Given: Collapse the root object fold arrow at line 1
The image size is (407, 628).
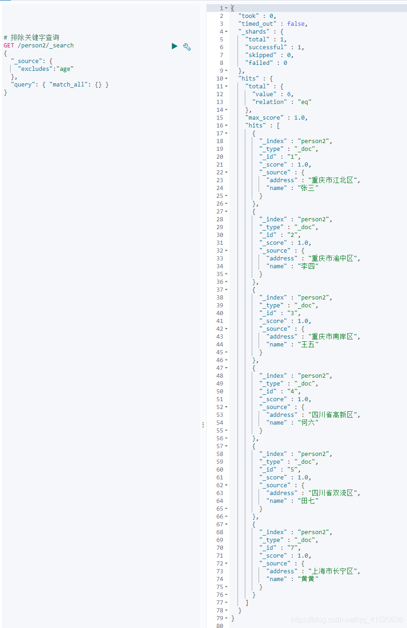Looking at the screenshot, I should tap(226, 8).
